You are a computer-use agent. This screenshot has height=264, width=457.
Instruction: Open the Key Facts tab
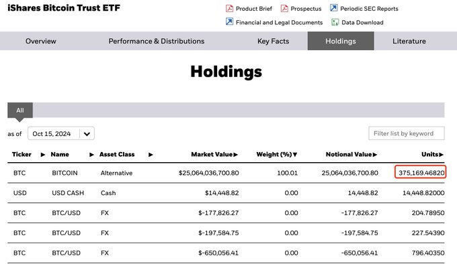click(x=273, y=41)
